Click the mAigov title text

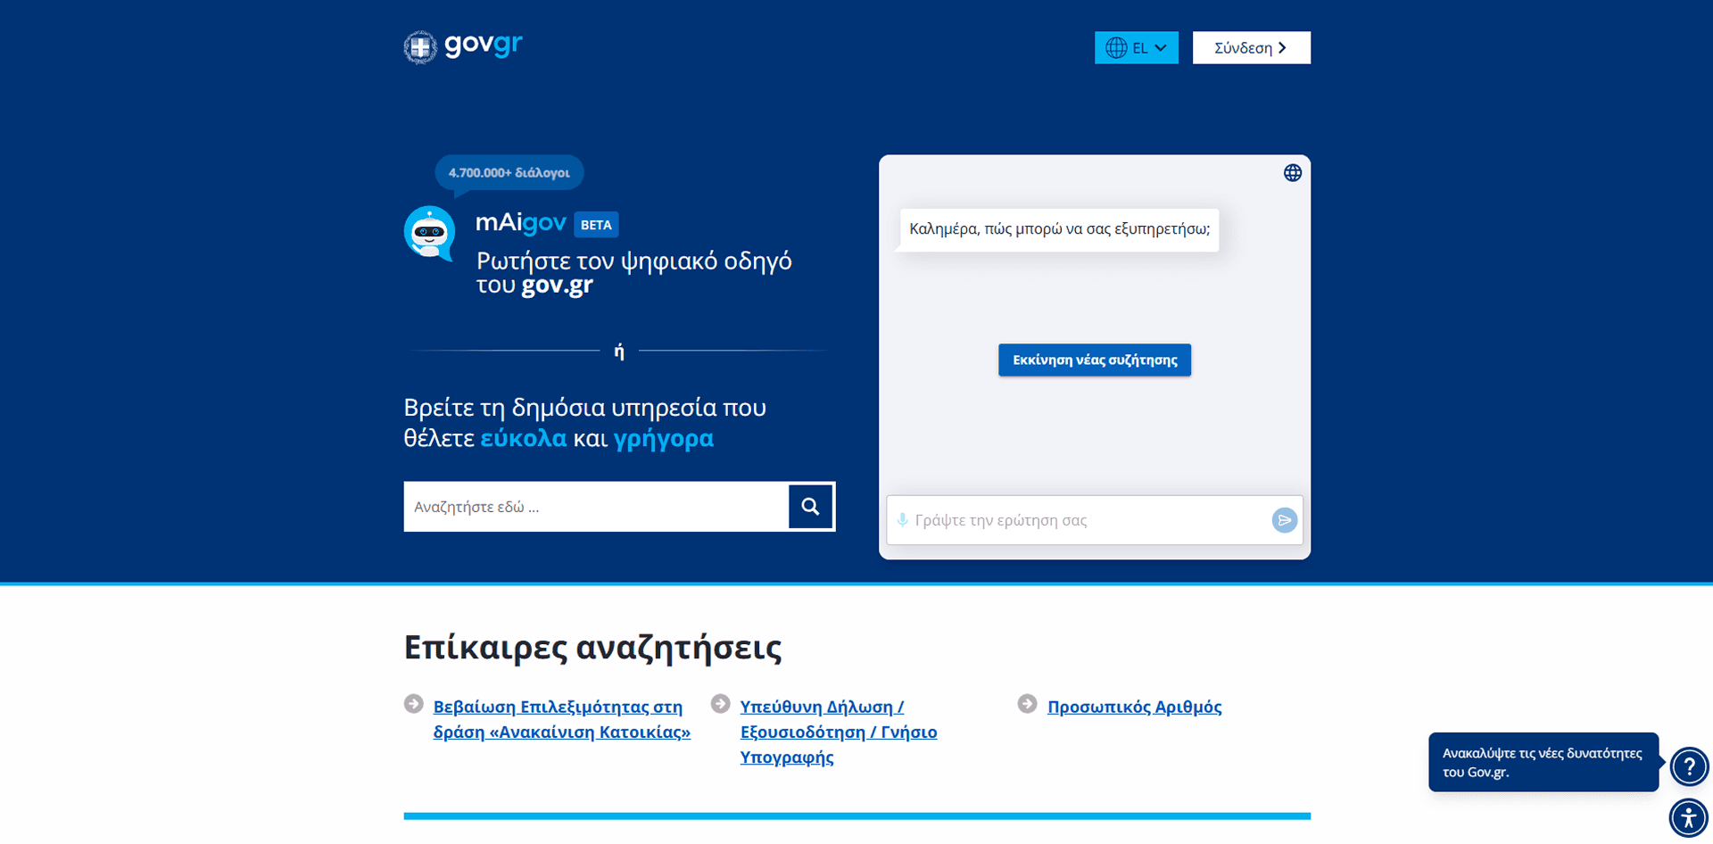[521, 223]
